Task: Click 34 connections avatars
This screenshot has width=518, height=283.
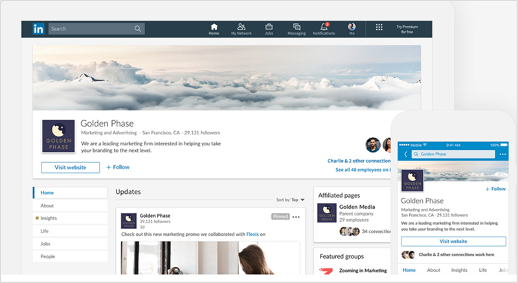Action: coord(350,231)
